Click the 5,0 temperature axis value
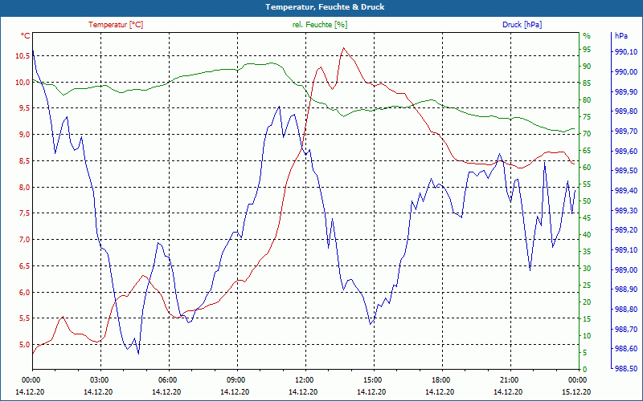643x401 pixels. [24, 345]
